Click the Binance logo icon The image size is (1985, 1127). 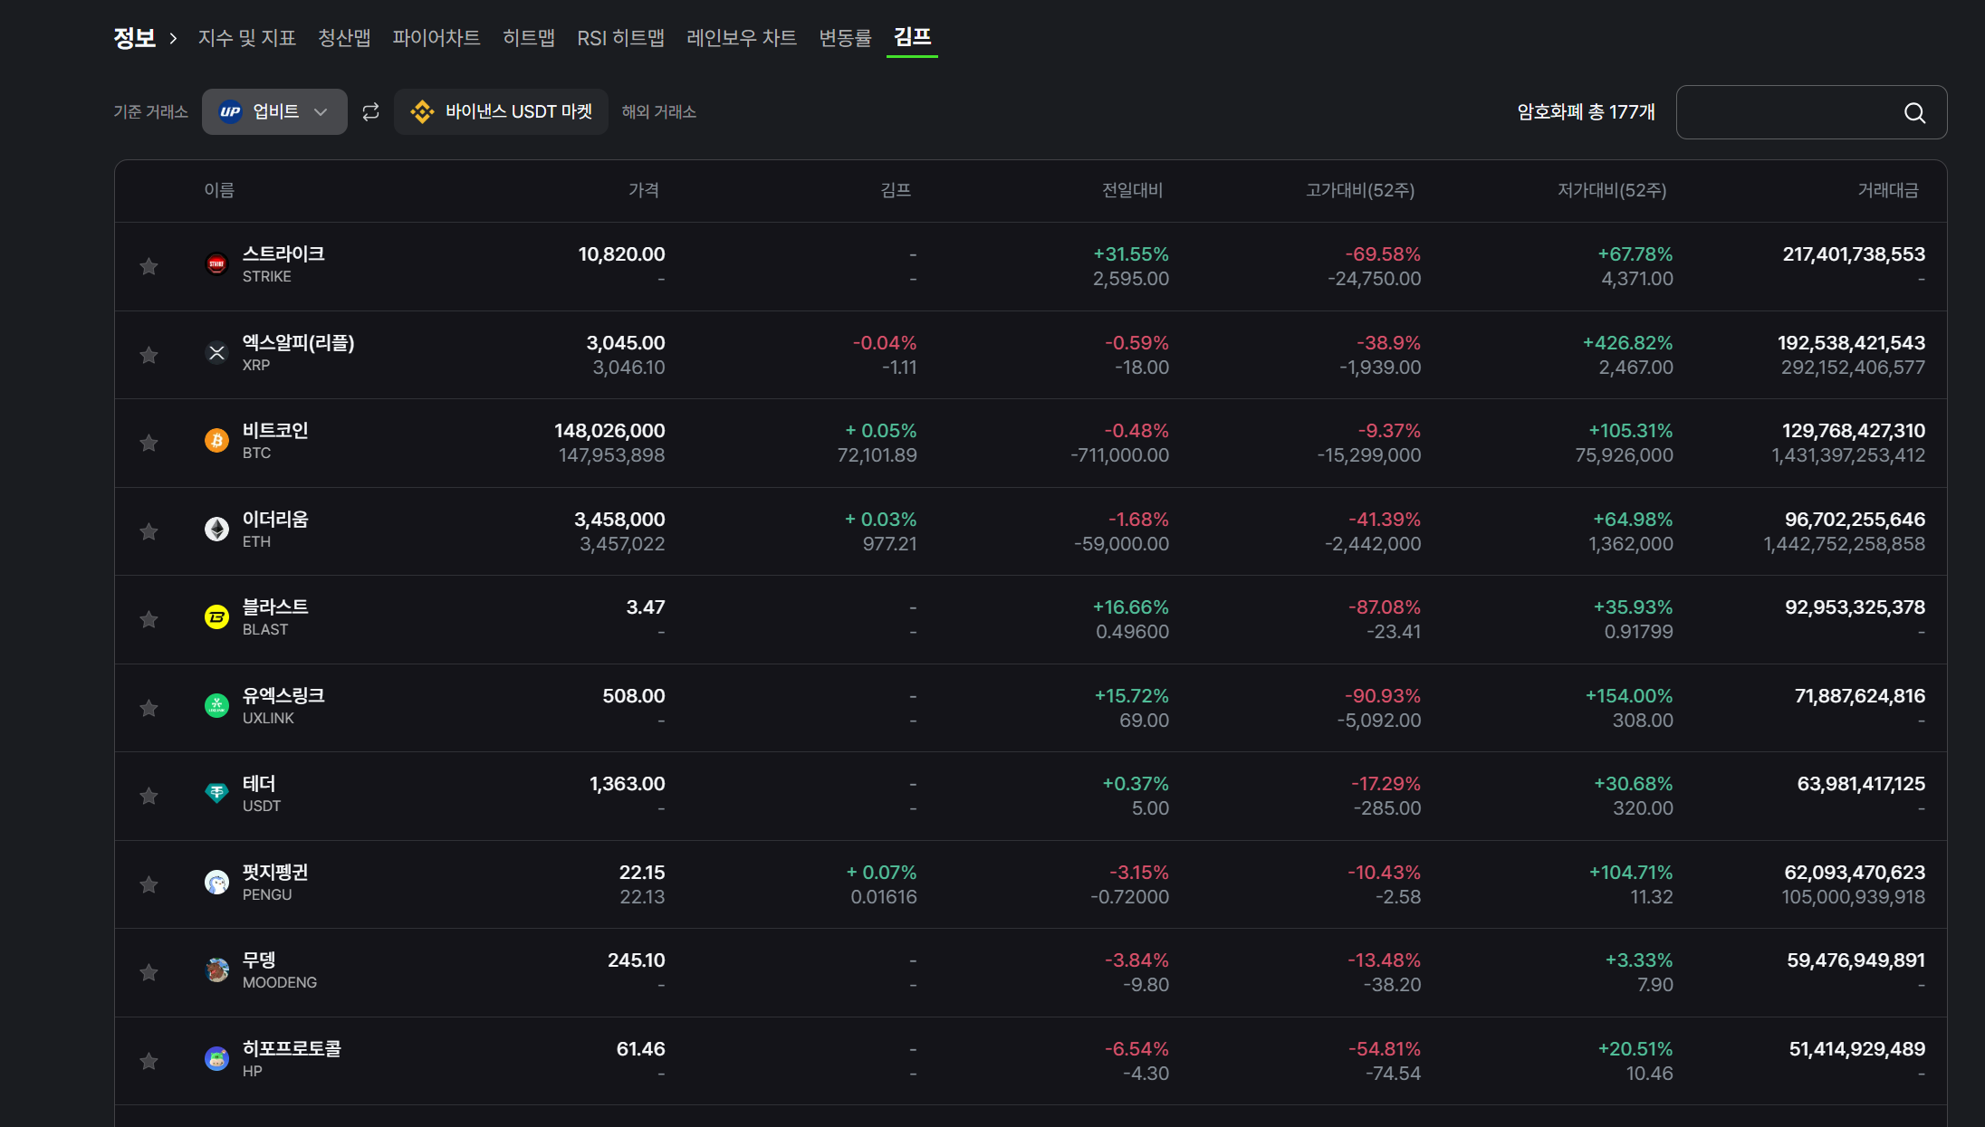coord(422,112)
